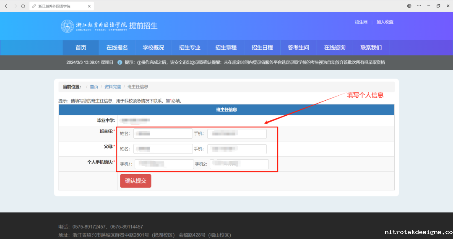Go to 在线报名 in the nav bar
453x239 pixels.
(117, 48)
